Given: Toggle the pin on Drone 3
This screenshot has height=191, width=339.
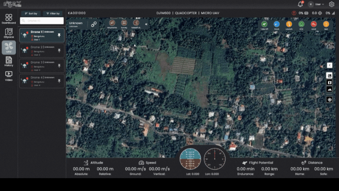Looking at the screenshot, I should [x=59, y=65].
